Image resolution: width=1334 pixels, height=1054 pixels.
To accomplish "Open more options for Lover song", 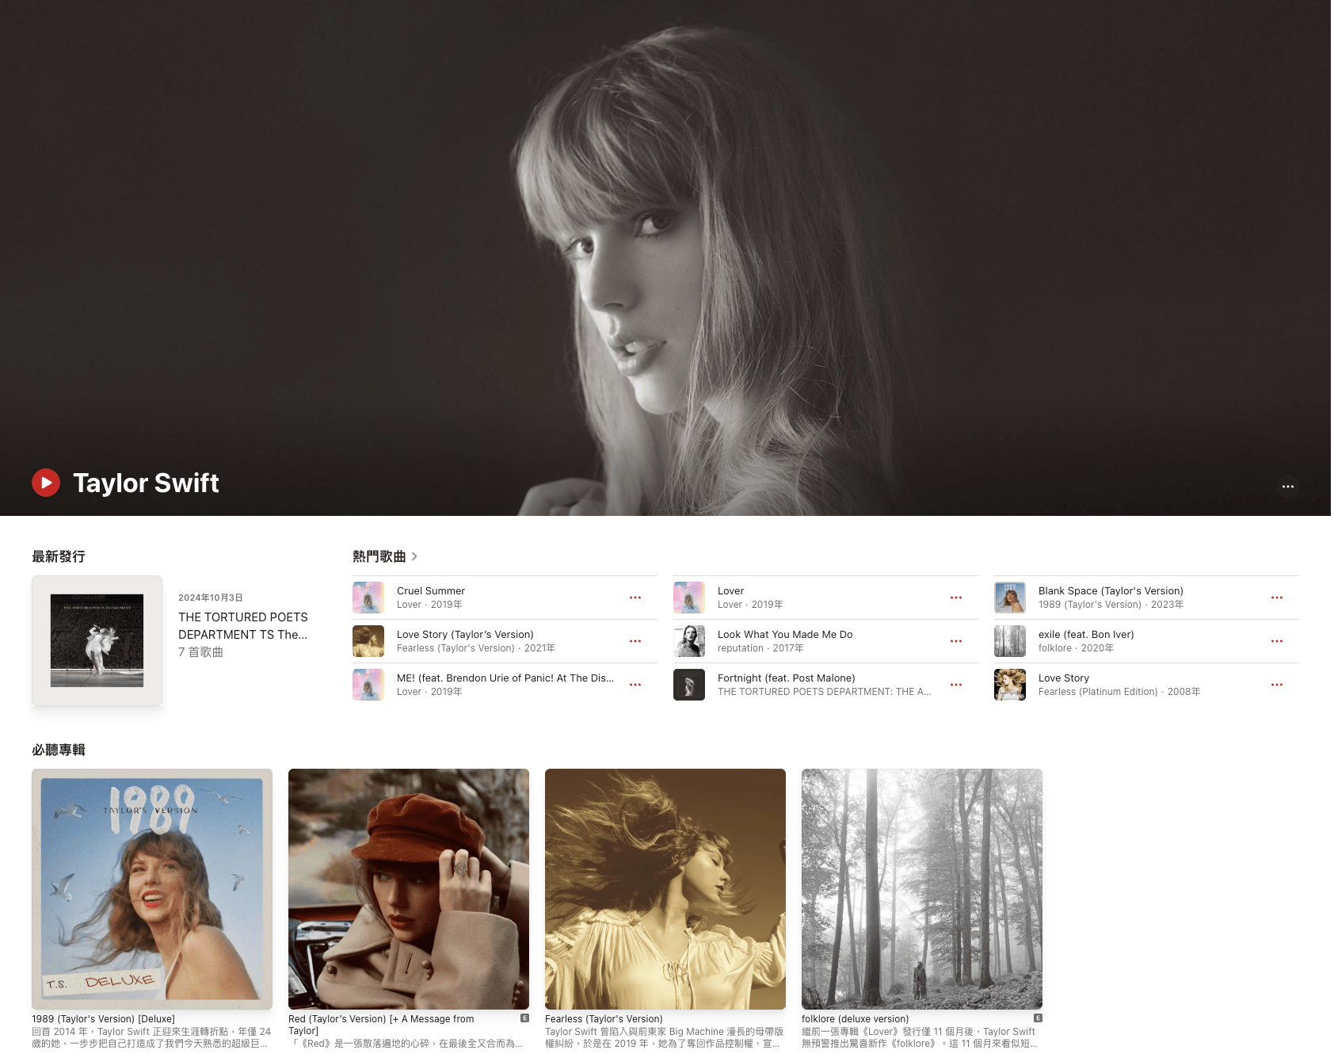I will click(x=956, y=598).
